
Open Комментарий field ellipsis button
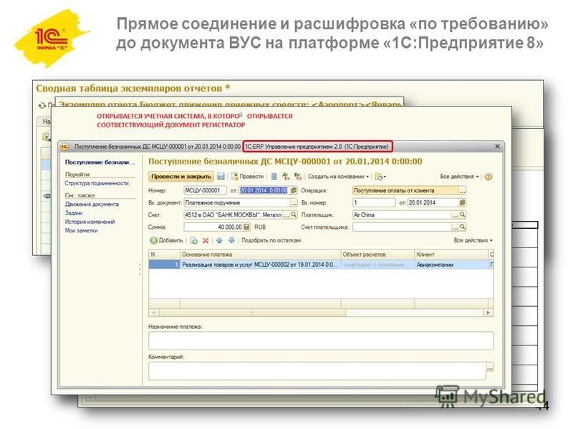(x=490, y=367)
